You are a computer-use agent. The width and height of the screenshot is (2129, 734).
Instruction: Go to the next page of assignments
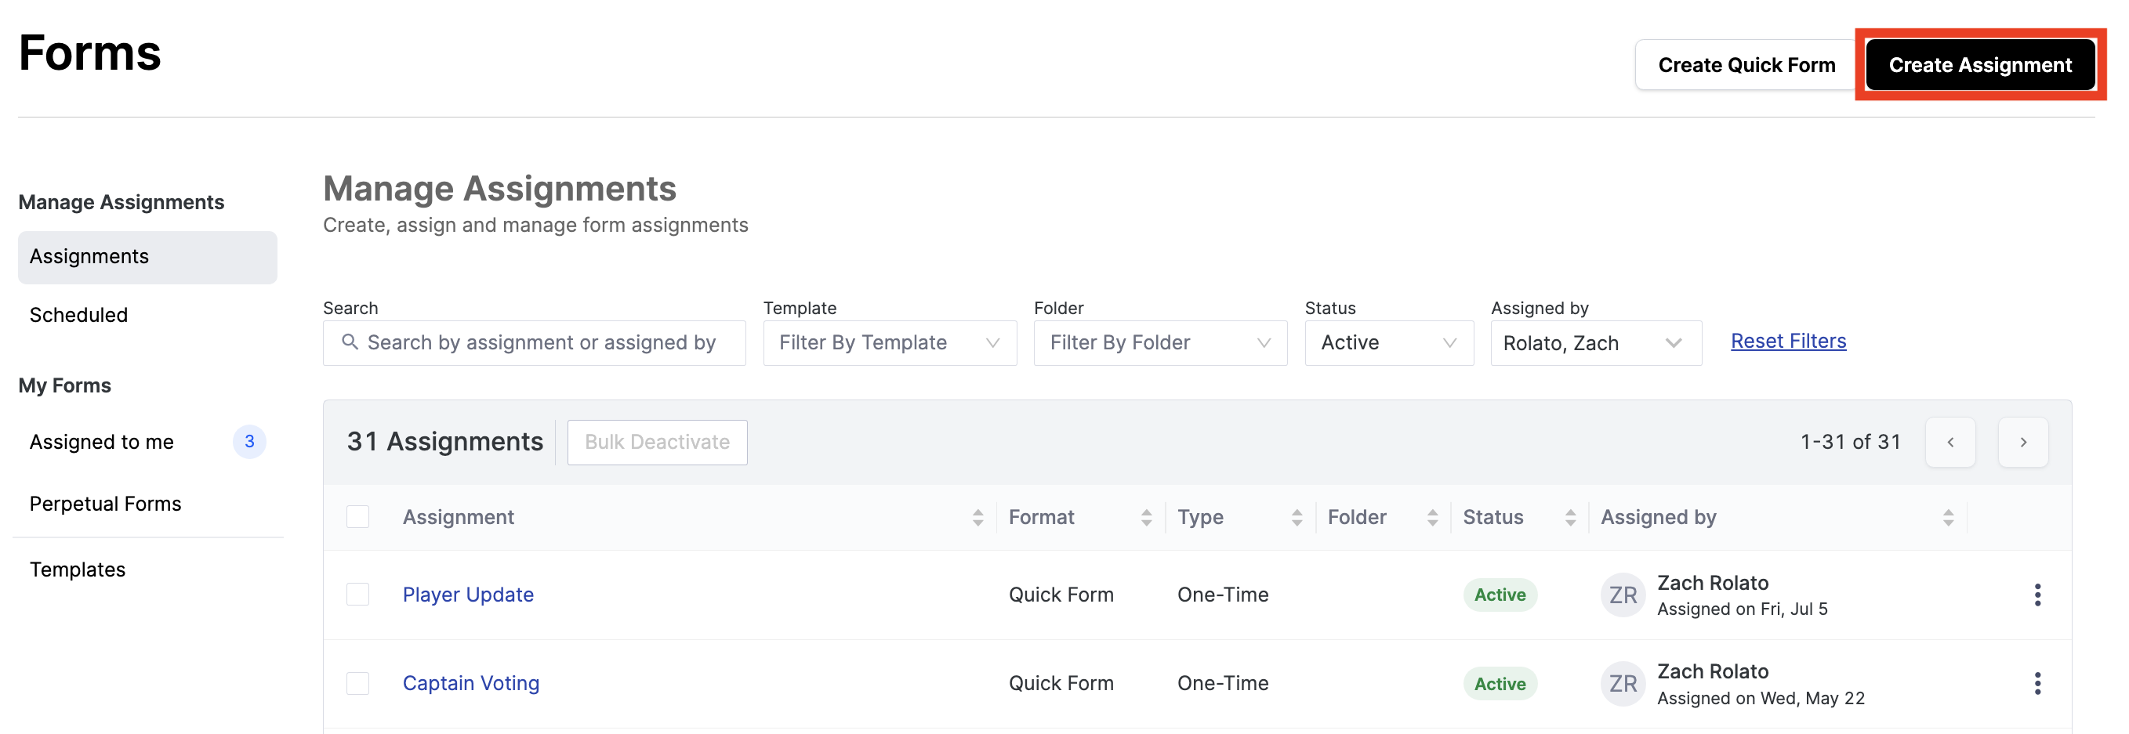[2022, 442]
